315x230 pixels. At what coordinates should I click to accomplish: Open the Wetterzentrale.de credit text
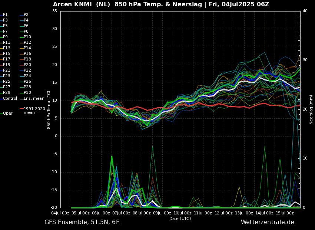coord(268,222)
